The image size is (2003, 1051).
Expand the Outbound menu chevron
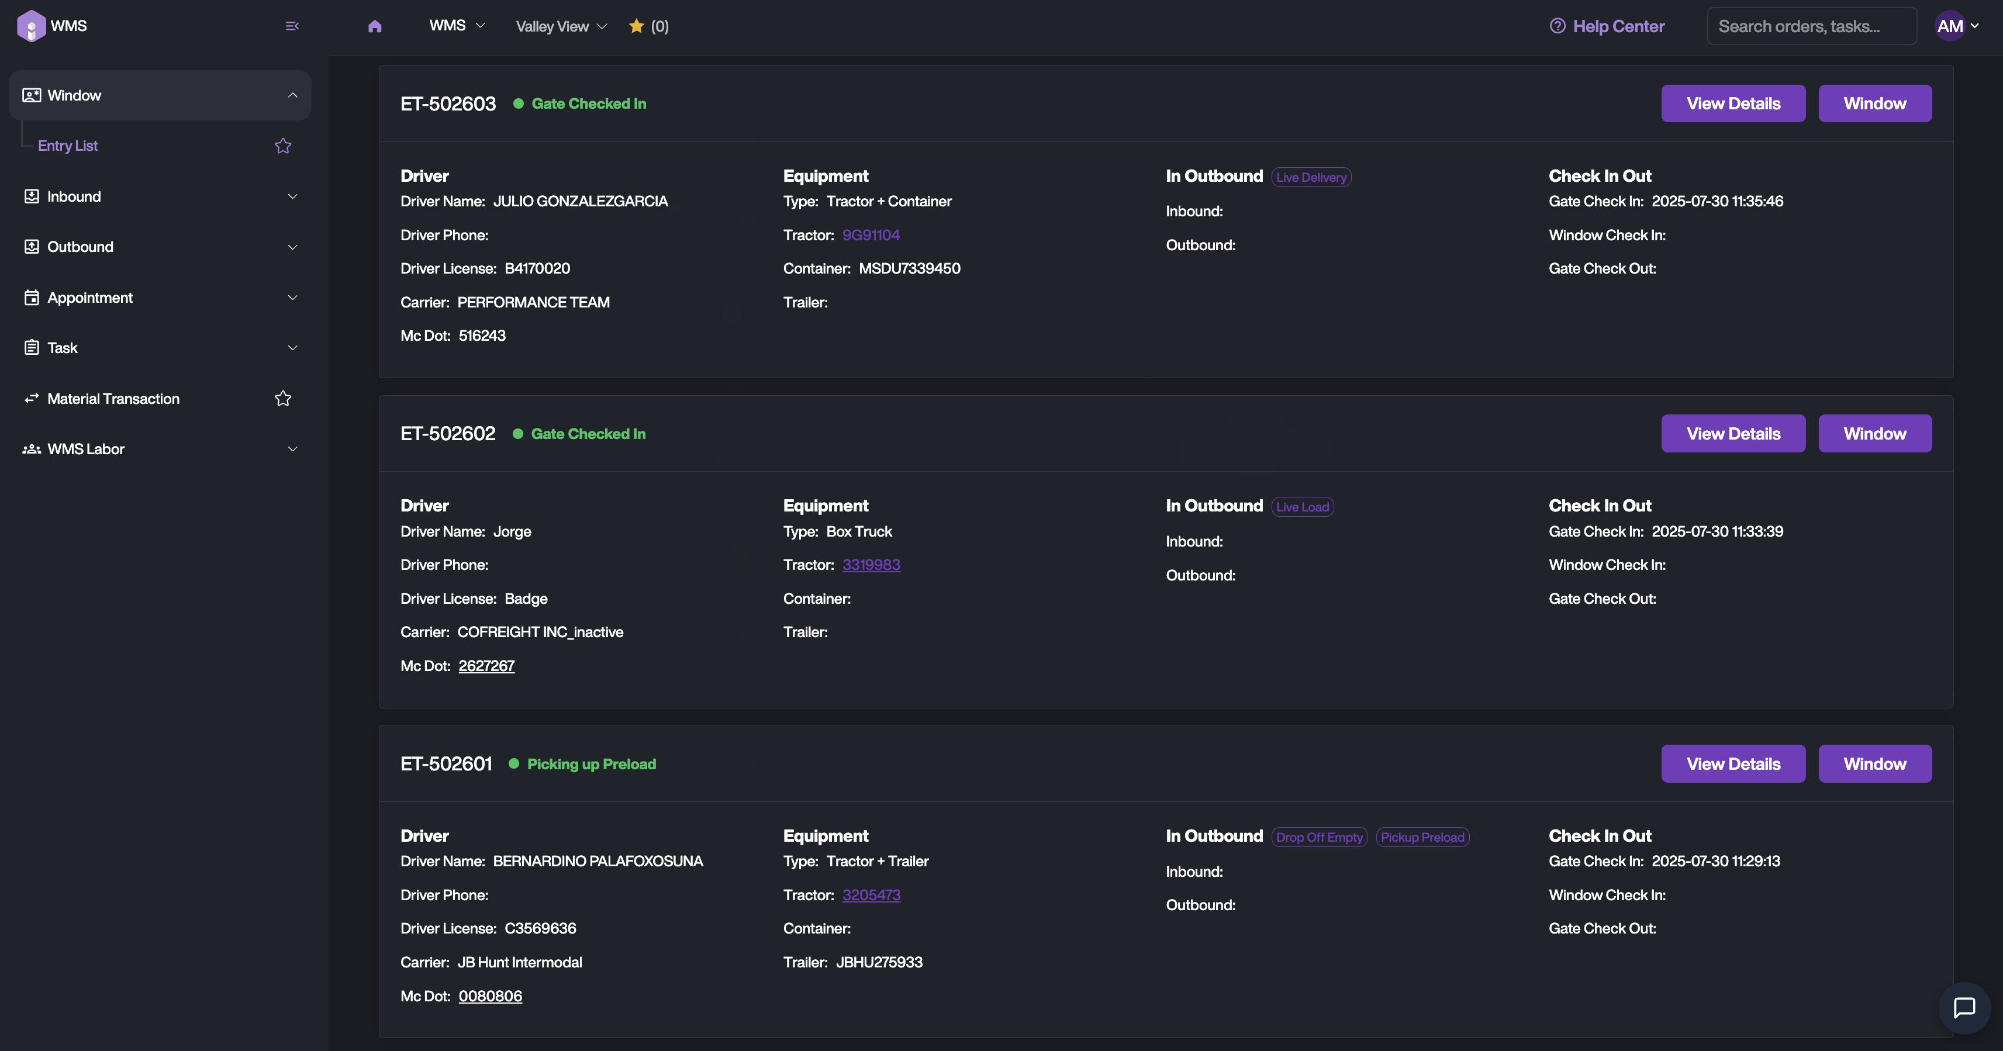click(x=292, y=247)
